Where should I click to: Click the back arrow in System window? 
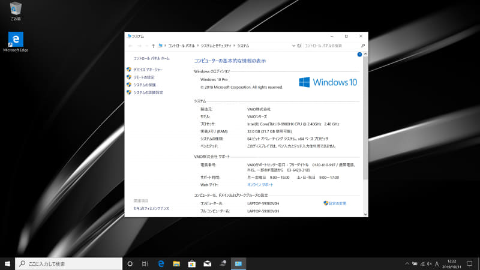tap(131, 46)
